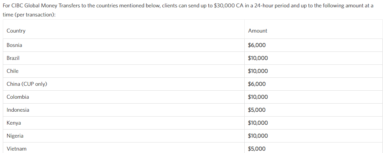
Task: Click the Amount column header
Action: click(258, 31)
